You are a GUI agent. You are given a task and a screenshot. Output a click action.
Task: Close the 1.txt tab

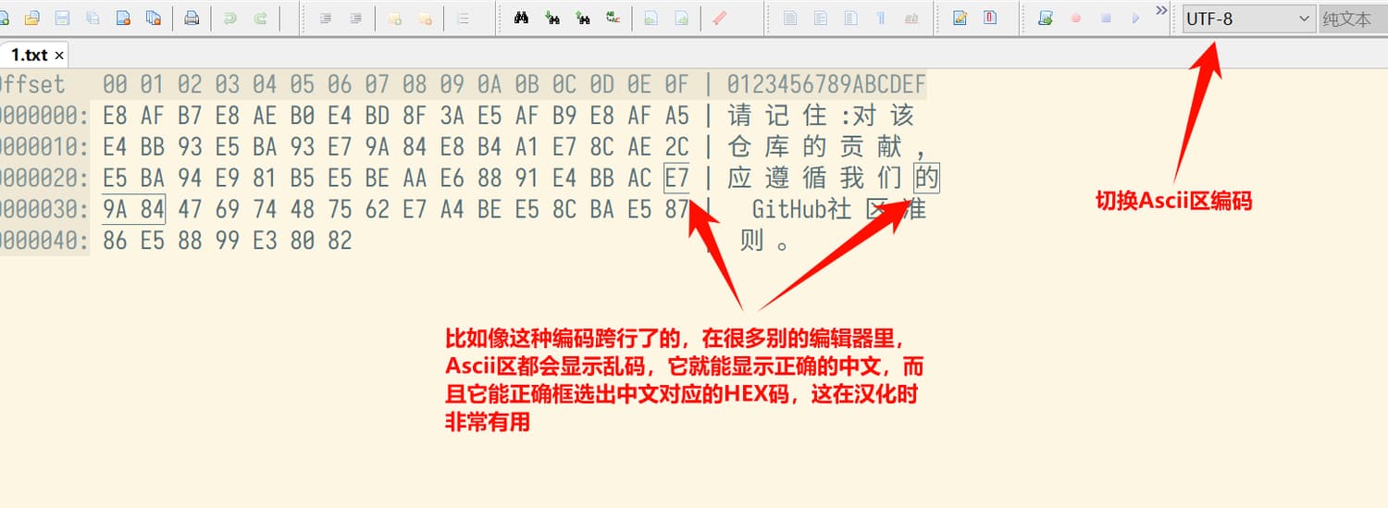[x=59, y=56]
